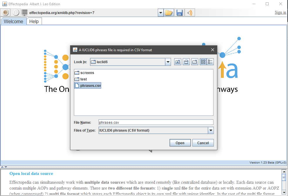Maximize the Effectopedia window
Viewport: 288px width, 196px height.
[267, 4]
